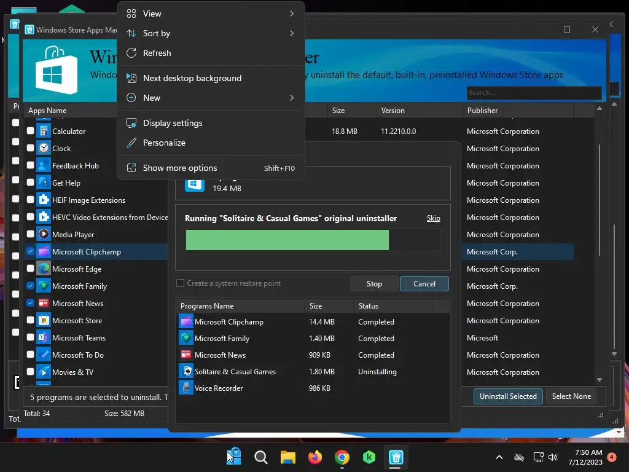The image size is (629, 472).
Task: Uncheck the Microsoft News checkbox
Action: 30,302
